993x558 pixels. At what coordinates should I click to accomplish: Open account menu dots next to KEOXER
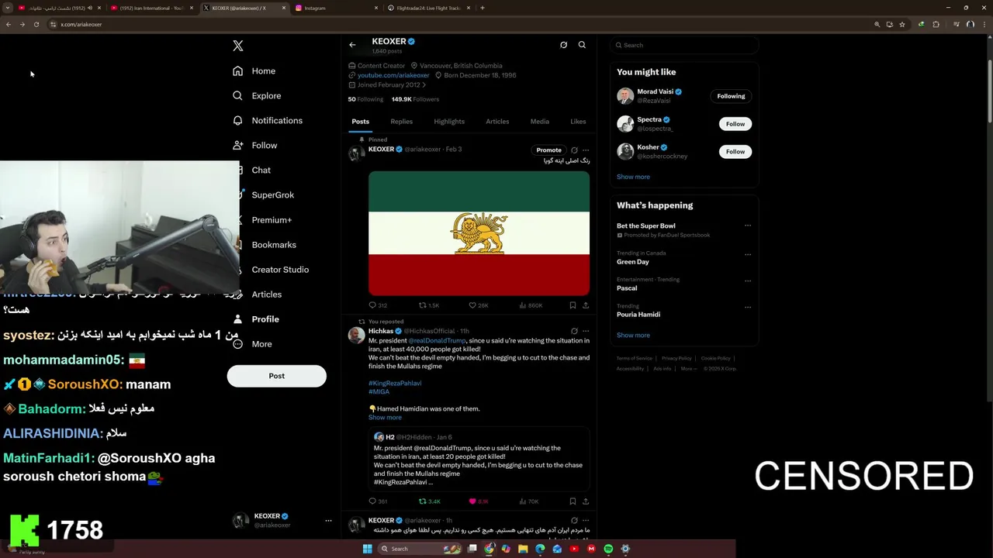(x=328, y=521)
